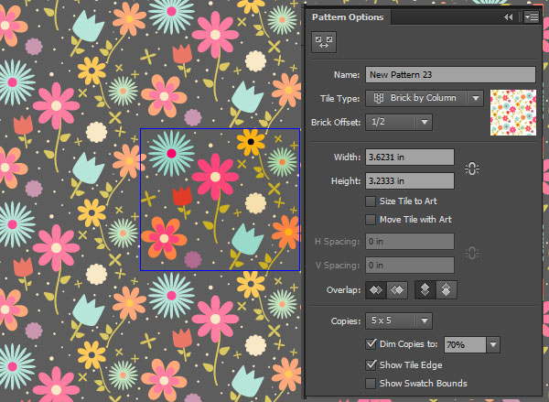Open the Tile Type dropdown

pyautogui.click(x=424, y=99)
